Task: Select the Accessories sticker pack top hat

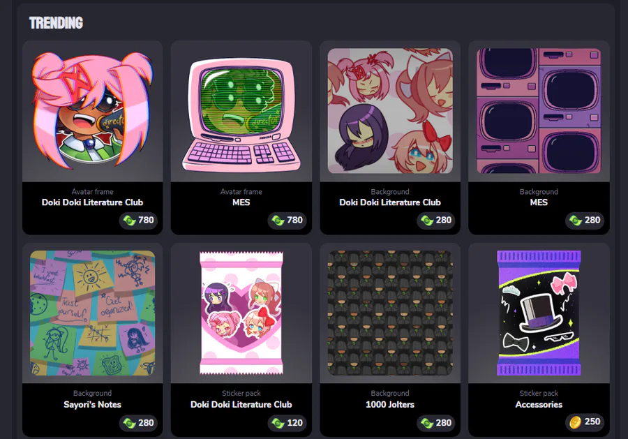Action: click(x=539, y=313)
